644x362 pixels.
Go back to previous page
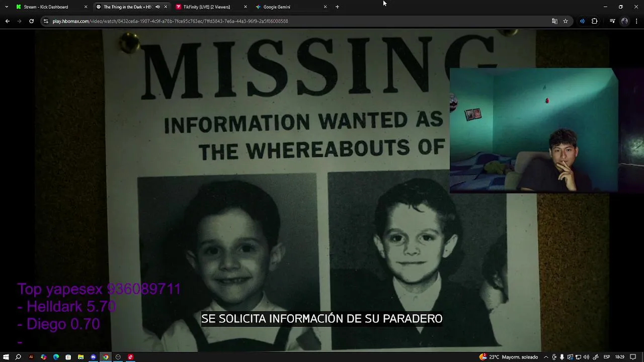(x=7, y=21)
